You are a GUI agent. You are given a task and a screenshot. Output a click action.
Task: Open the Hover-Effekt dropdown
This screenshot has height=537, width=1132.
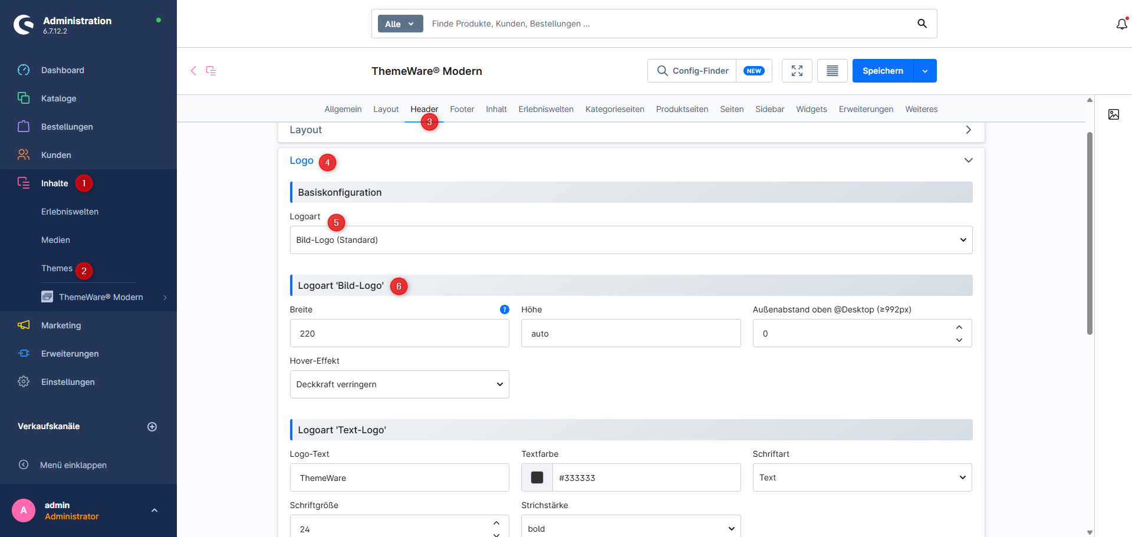(x=400, y=384)
